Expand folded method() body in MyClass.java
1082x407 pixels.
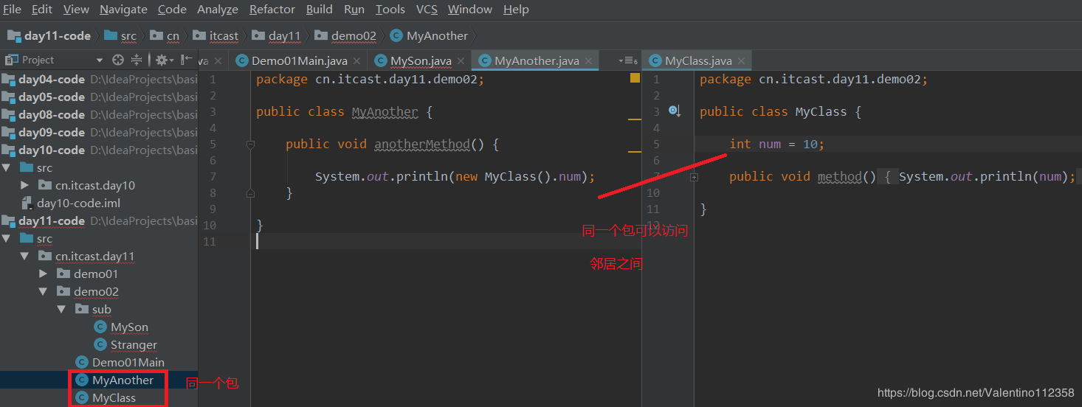(x=694, y=177)
